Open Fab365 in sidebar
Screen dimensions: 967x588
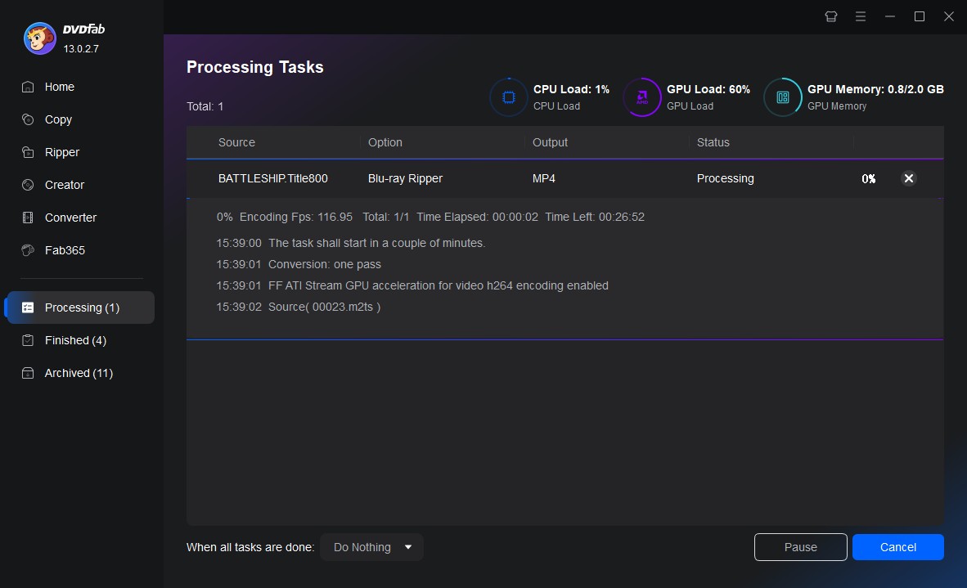(x=65, y=250)
